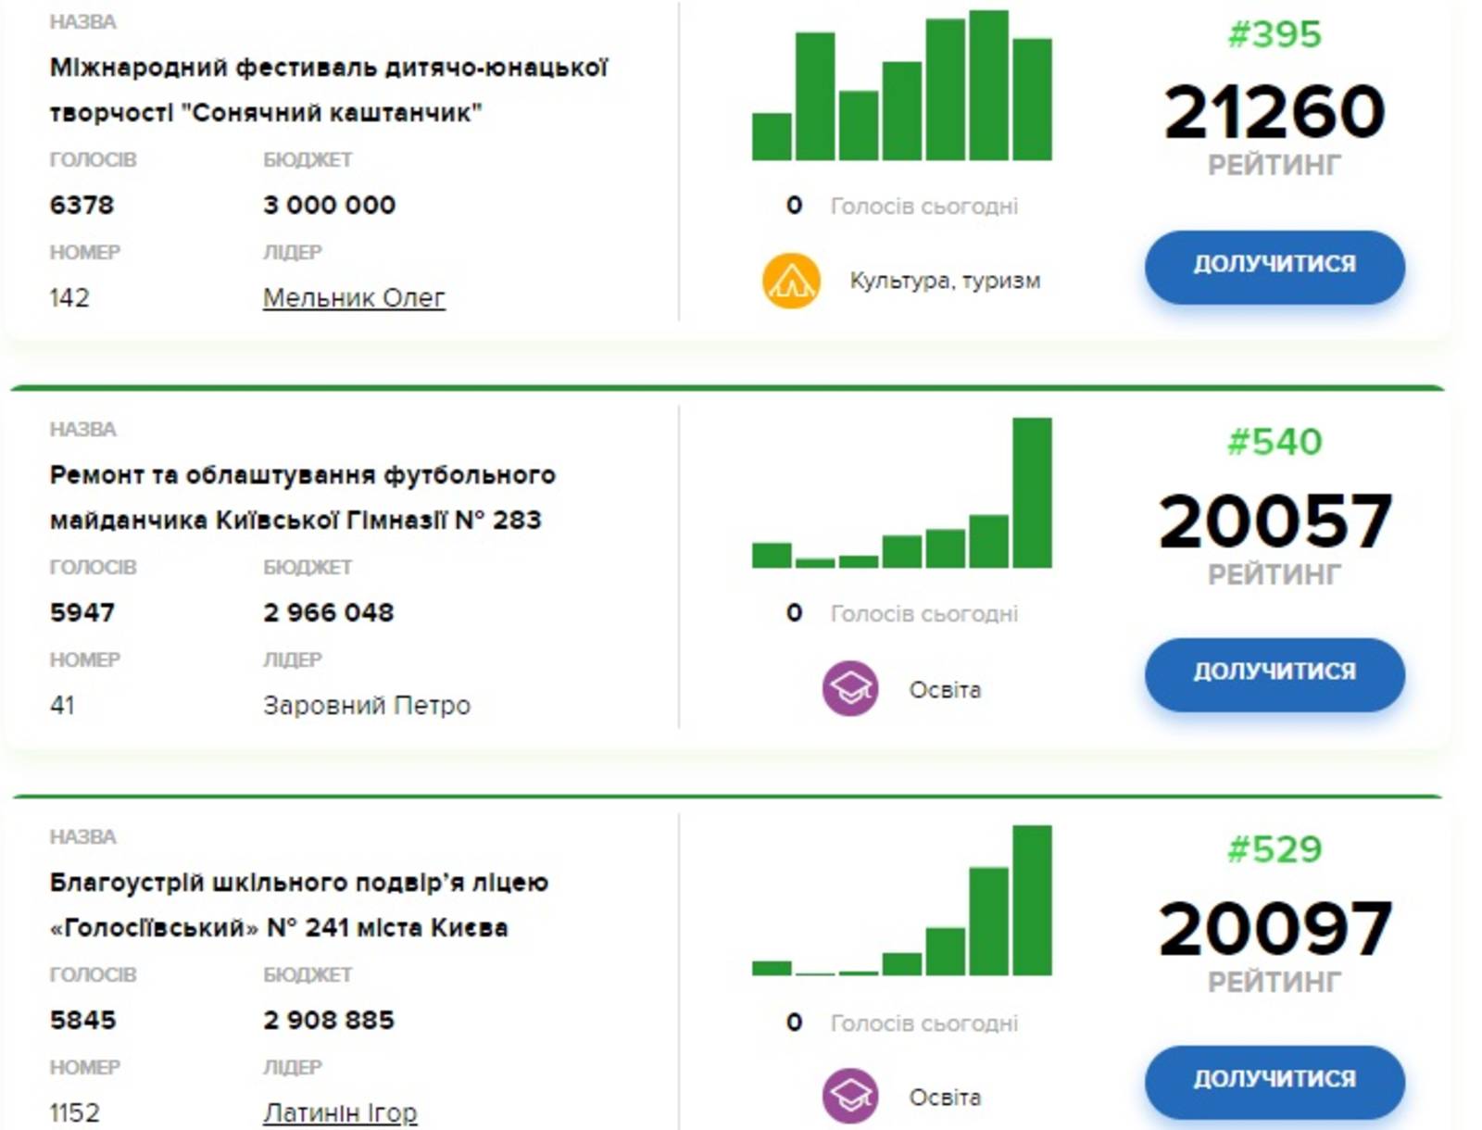The height and width of the screenshot is (1130, 1482).
Task: Open the Ремонт та облаштування футбольного майданчика title
Action: coord(303,497)
